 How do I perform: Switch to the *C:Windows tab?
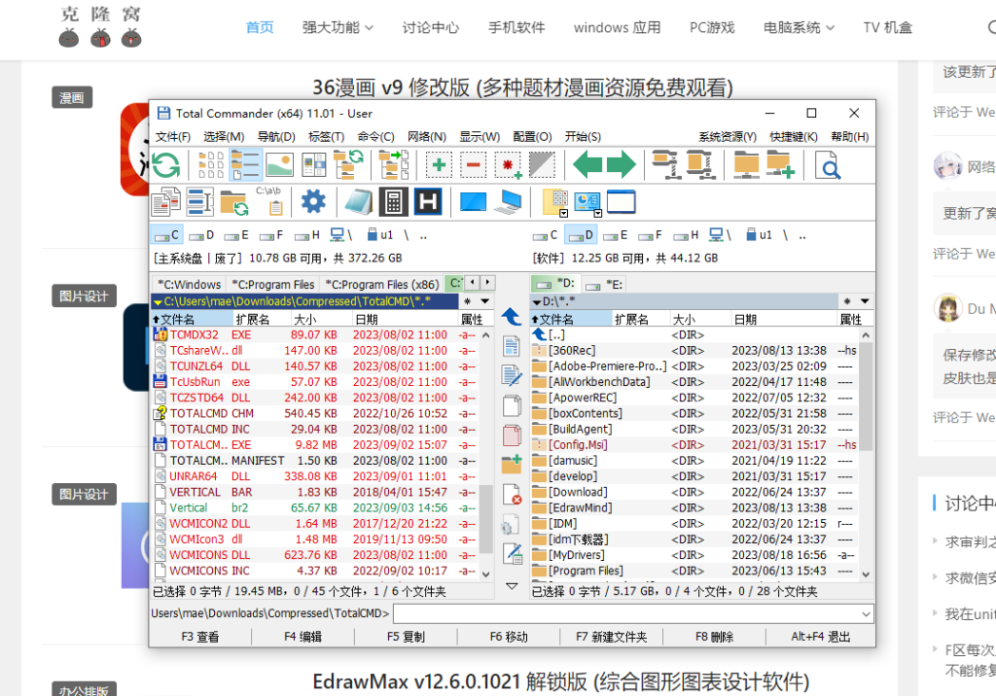tap(190, 284)
